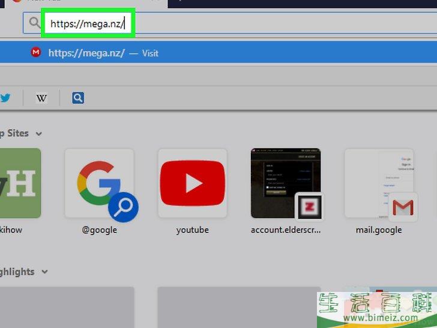
Task: Open the mail.google top site tile
Action: pos(379,183)
